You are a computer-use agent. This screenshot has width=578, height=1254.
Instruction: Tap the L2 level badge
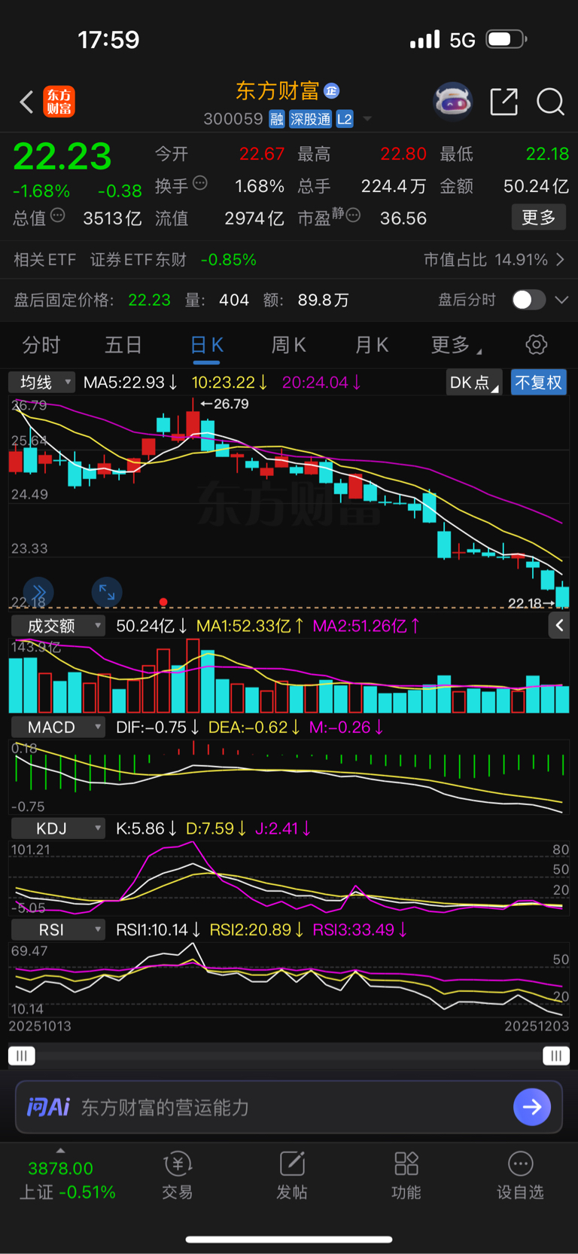[x=345, y=119]
